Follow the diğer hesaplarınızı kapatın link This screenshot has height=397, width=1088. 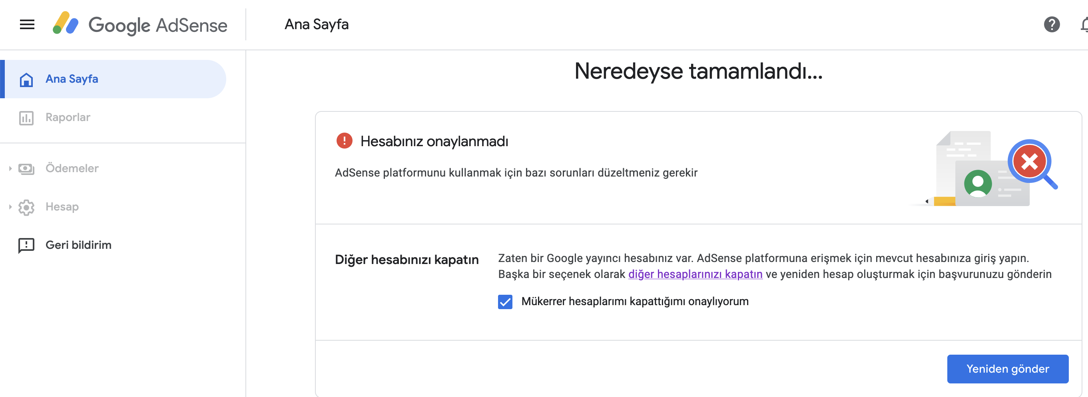pos(695,274)
